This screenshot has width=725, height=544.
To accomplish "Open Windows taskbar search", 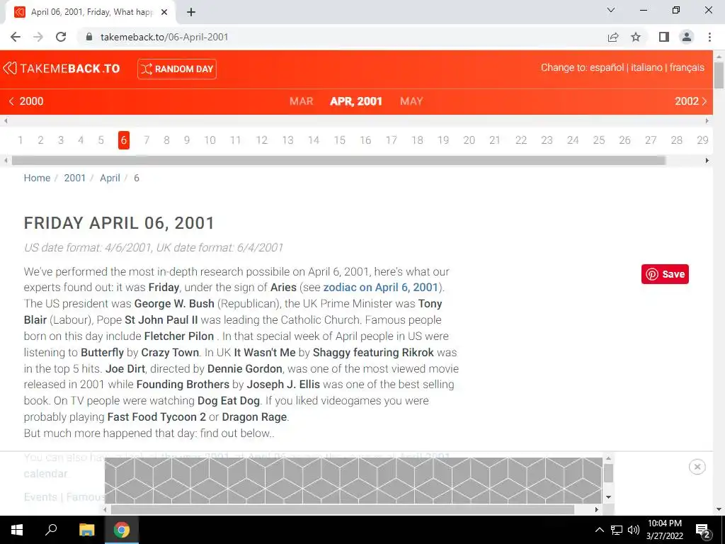I will coord(51,530).
